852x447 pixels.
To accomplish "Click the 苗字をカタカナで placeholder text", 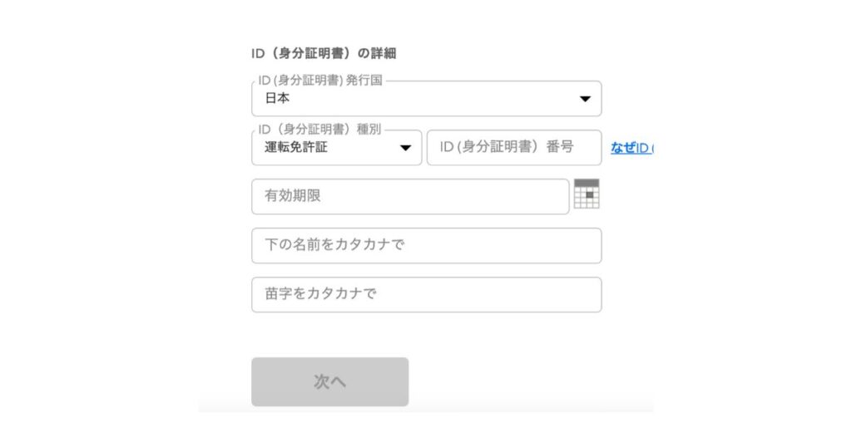I will (x=320, y=294).
